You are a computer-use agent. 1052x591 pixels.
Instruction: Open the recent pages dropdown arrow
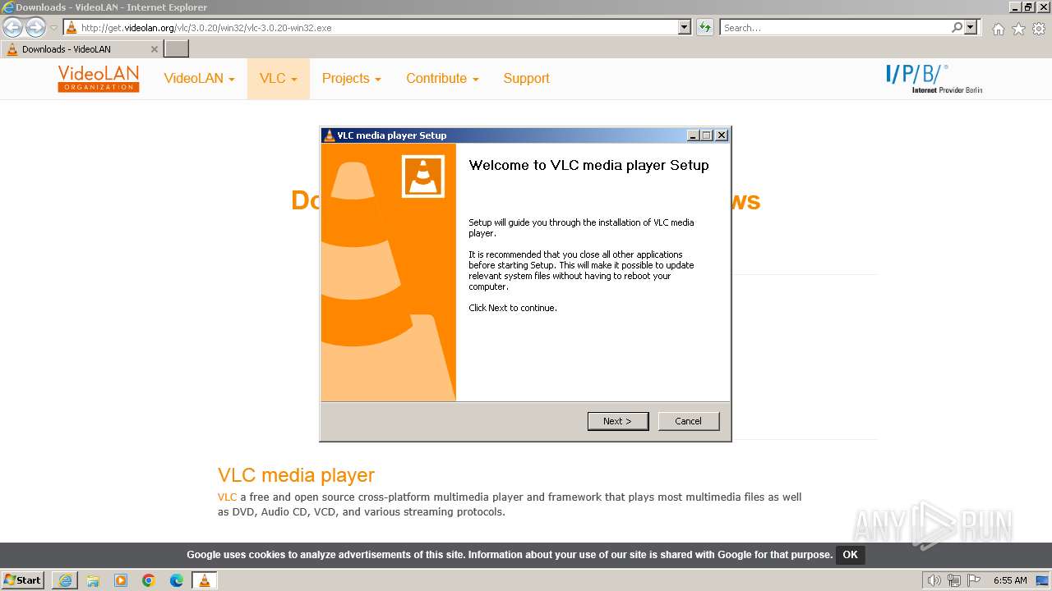pyautogui.click(x=54, y=28)
